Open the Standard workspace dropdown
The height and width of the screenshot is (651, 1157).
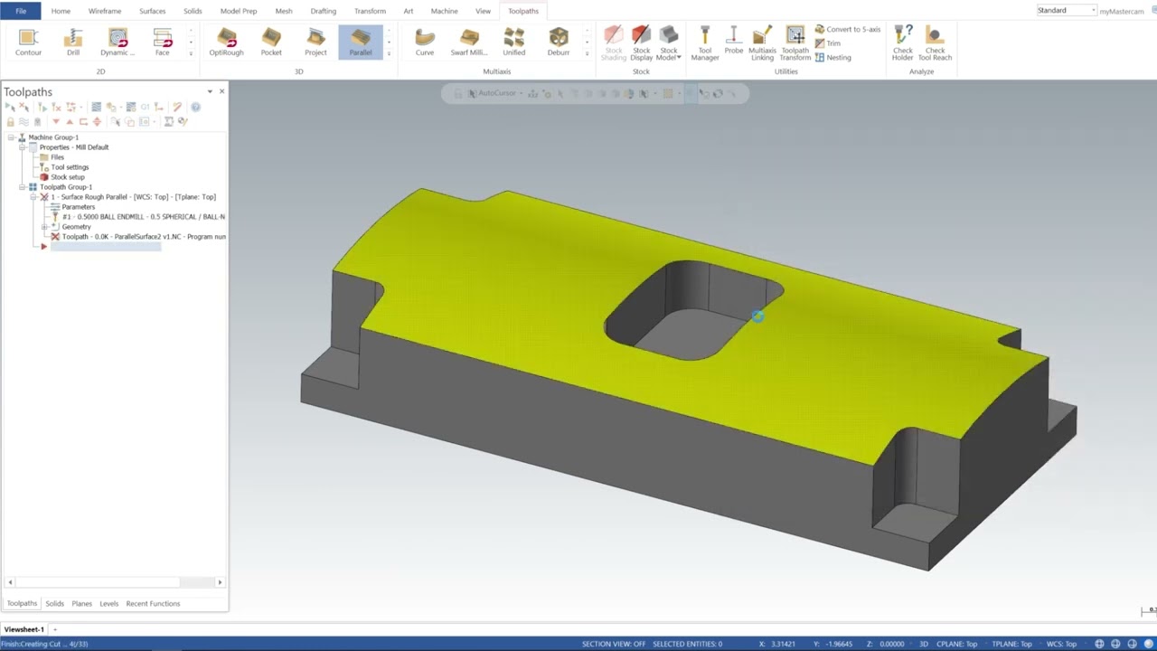point(1067,10)
